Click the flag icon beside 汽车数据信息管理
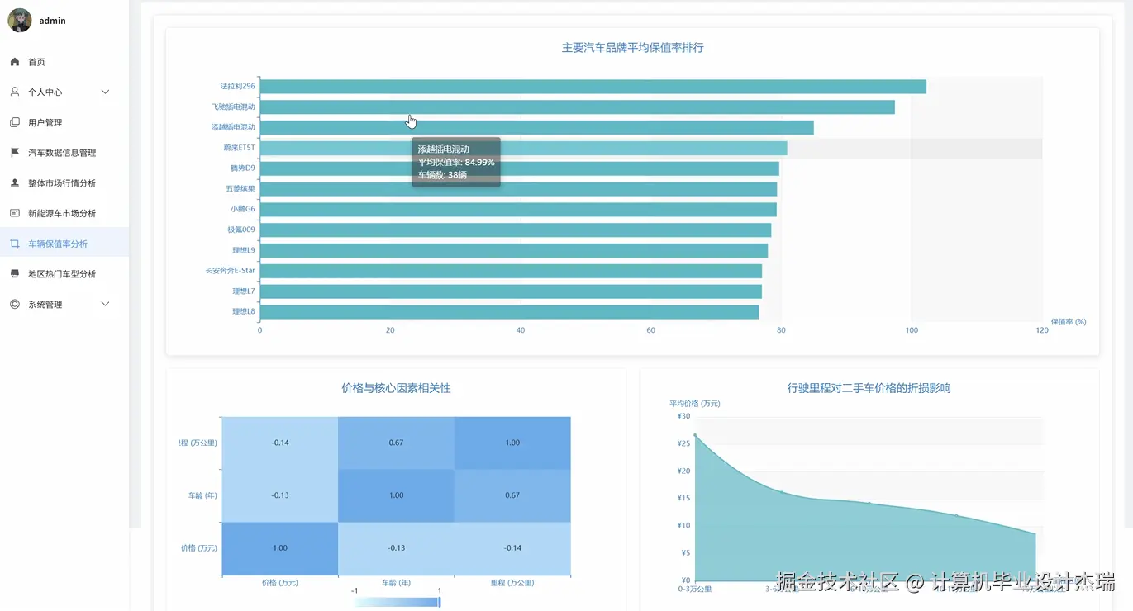This screenshot has height=611, width=1133. (x=15, y=153)
